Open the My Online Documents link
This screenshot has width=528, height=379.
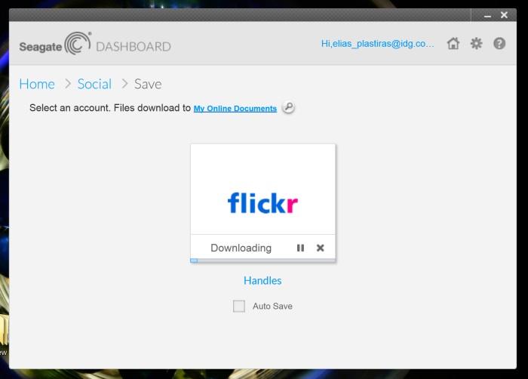coord(235,109)
